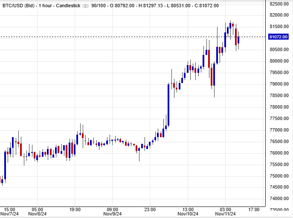Click the large red candle near 79500

point(211,77)
